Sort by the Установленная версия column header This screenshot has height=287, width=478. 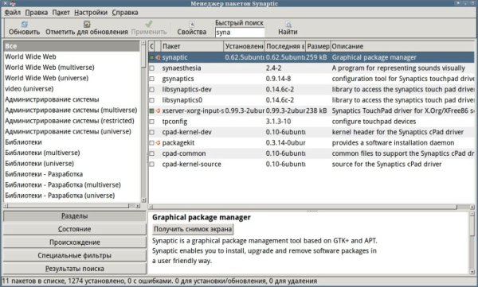pos(245,46)
